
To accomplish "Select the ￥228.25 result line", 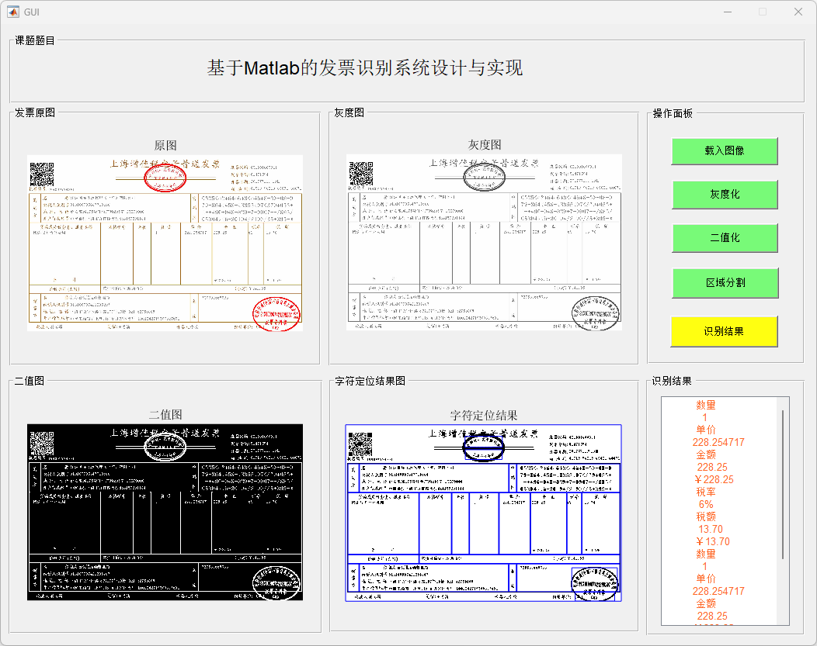I will point(714,479).
